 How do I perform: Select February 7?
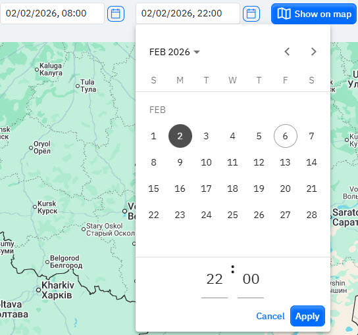(312, 136)
